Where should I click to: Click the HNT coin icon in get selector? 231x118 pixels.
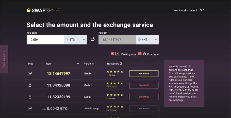(x=139, y=40)
